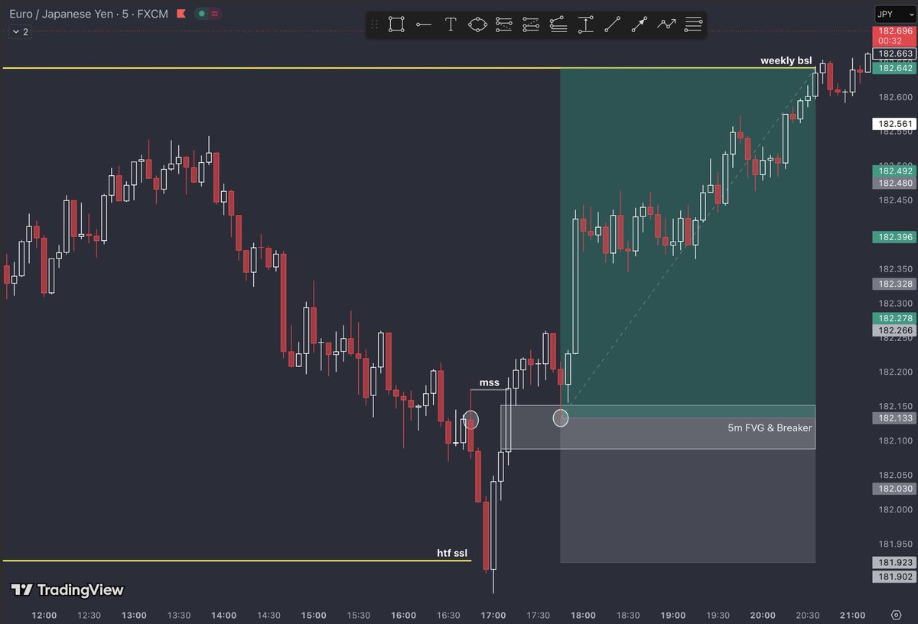The width and height of the screenshot is (918, 624).
Task: Select the zigzag Path arrow tool
Action: click(666, 24)
